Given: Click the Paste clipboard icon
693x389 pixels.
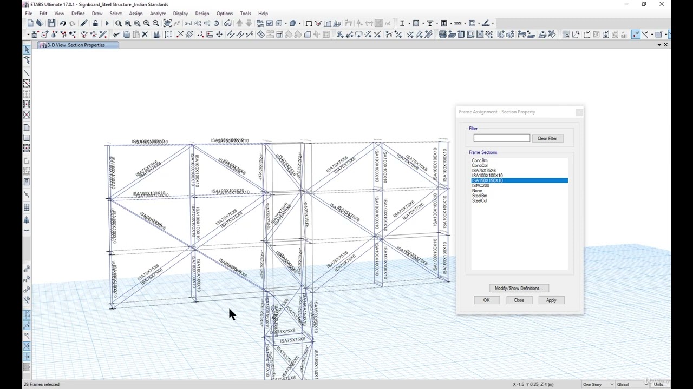Looking at the screenshot, I should 135,35.
